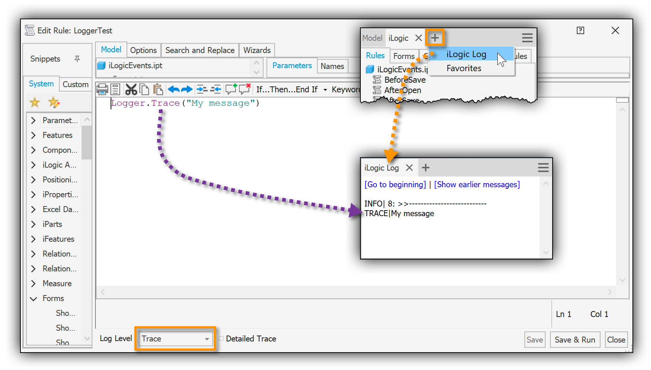Click the Save button

coord(534,340)
